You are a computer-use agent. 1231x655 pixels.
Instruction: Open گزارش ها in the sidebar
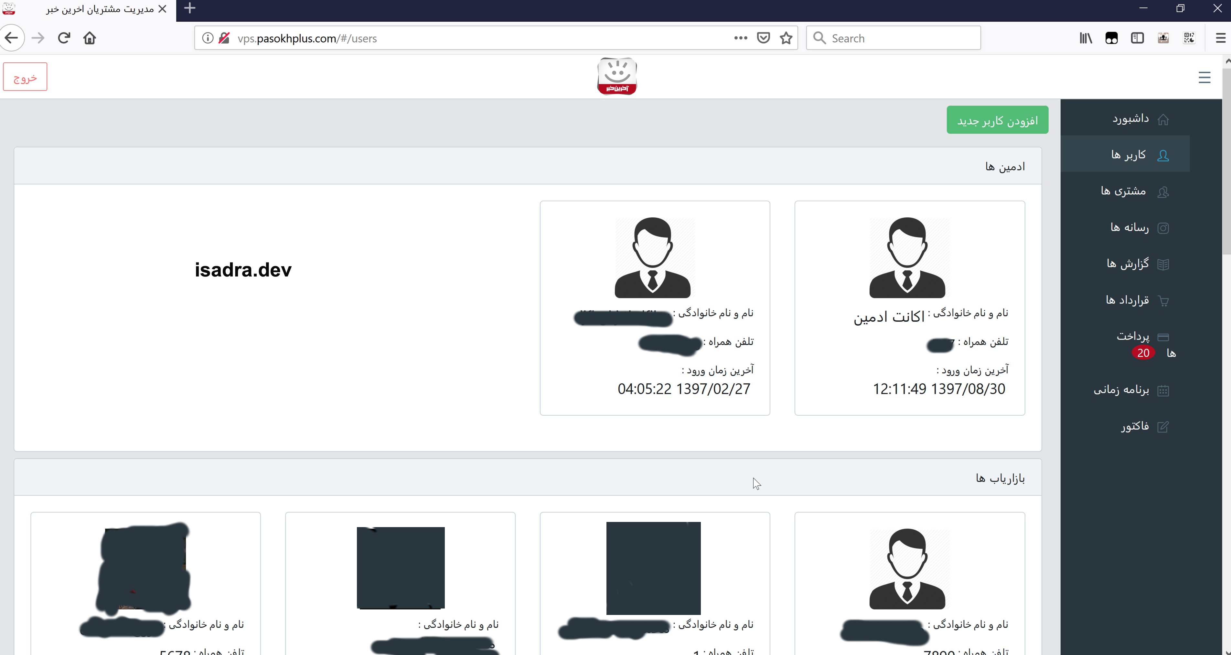click(x=1125, y=264)
